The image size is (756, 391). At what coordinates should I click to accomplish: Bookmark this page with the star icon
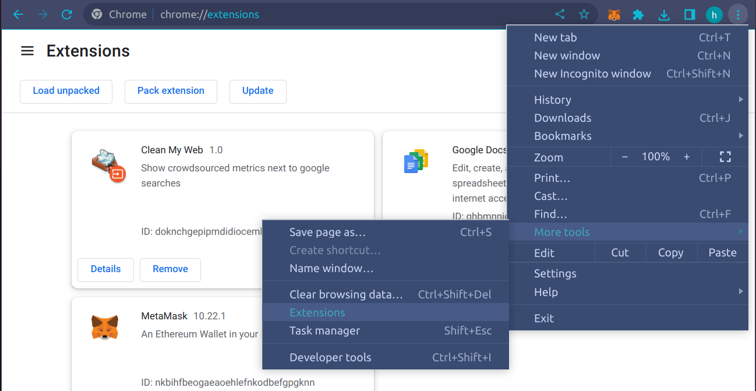[x=584, y=15]
